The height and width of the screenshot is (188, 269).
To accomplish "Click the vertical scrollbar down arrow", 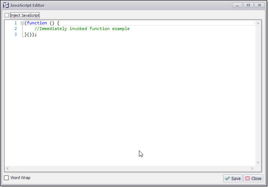I will tap(258, 163).
